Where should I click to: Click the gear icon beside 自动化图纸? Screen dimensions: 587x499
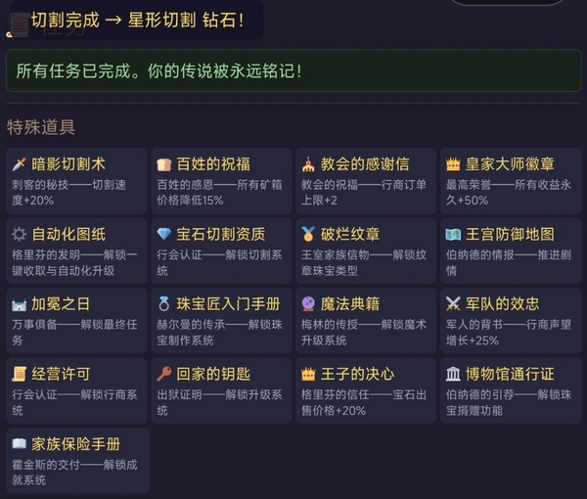point(19,235)
